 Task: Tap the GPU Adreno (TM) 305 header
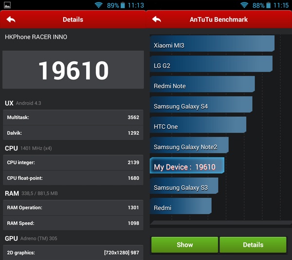tap(31, 239)
